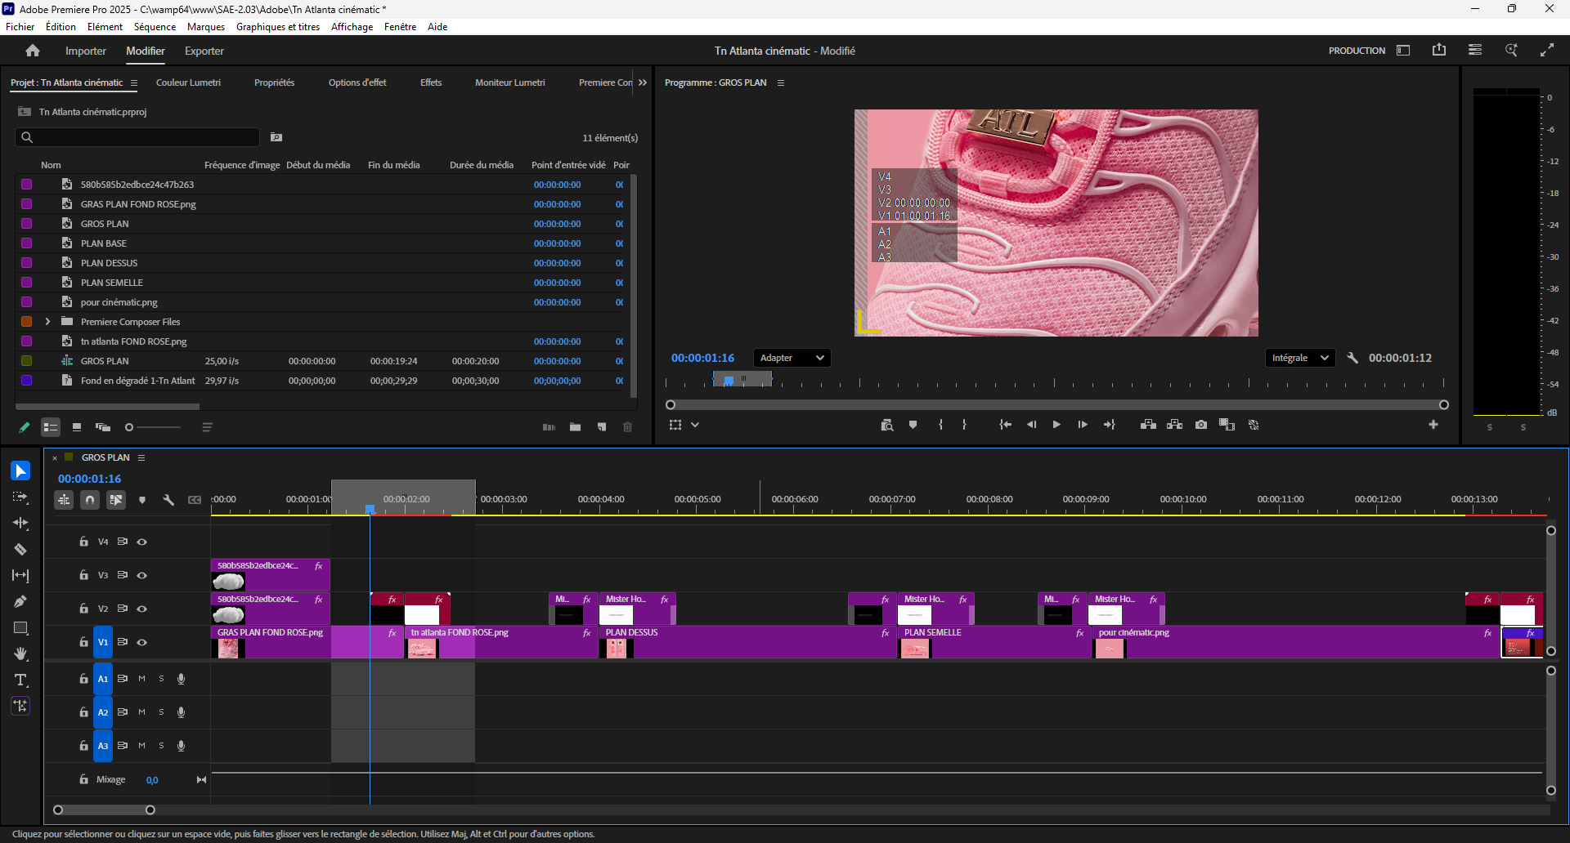Viewport: 1570px width, 843px height.
Task: Step back one frame
Action: click(x=1031, y=425)
